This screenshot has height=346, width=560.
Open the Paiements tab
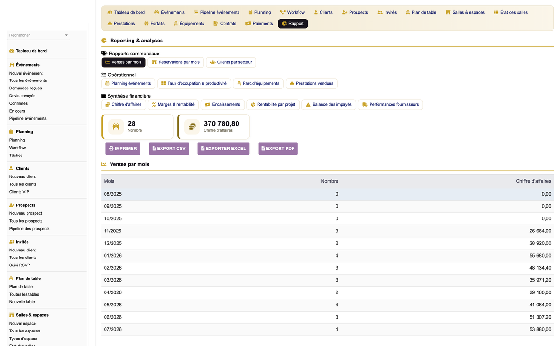[259, 23]
